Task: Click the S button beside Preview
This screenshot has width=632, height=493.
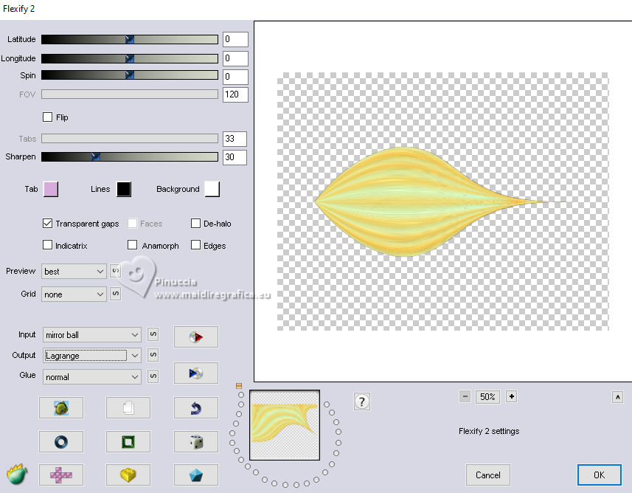Action: click(115, 271)
